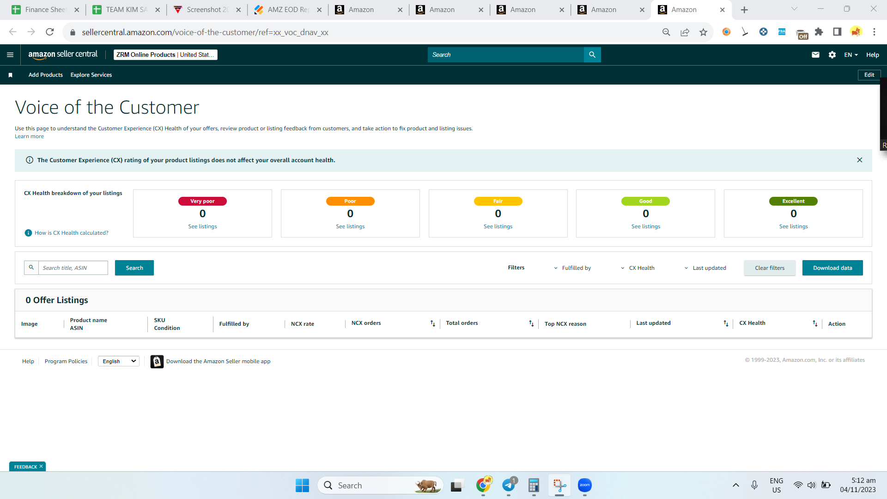Image resolution: width=887 pixels, height=499 pixels.
Task: Open the Chrome extensions puzzle icon
Action: pos(819,32)
